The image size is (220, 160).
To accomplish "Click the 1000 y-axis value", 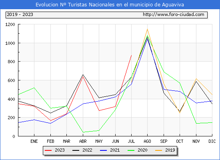I will point(10,43).
